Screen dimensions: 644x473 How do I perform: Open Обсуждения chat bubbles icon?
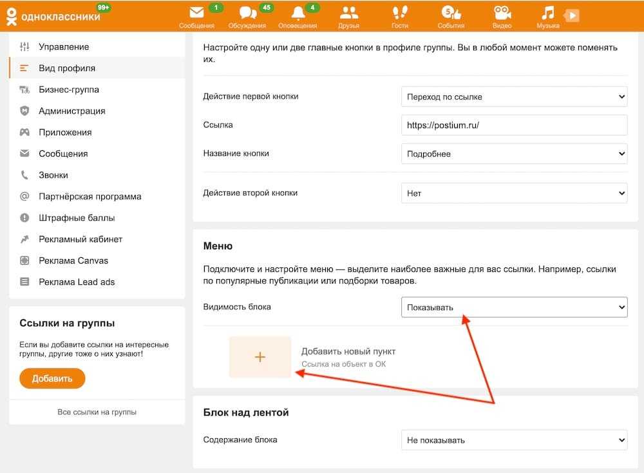247,13
